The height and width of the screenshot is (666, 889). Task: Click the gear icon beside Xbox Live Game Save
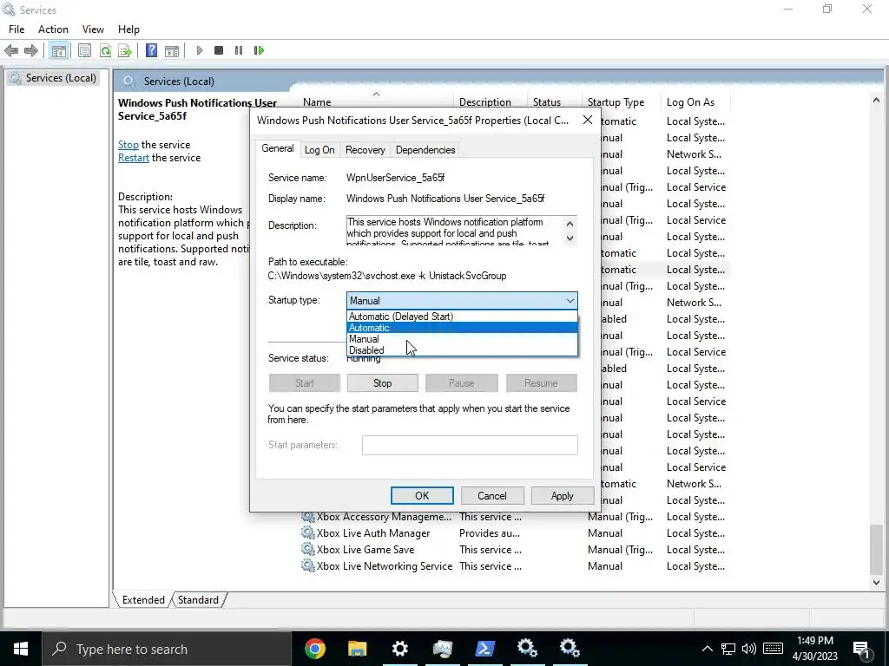coord(308,549)
